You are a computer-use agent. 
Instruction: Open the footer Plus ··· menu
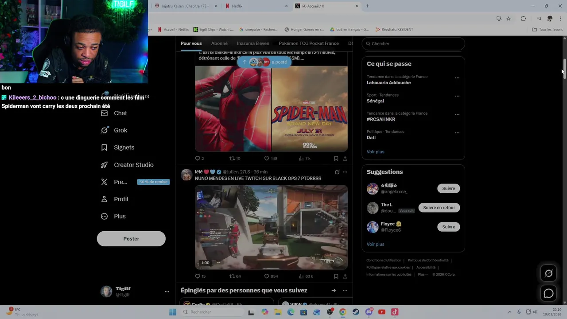click(x=423, y=274)
